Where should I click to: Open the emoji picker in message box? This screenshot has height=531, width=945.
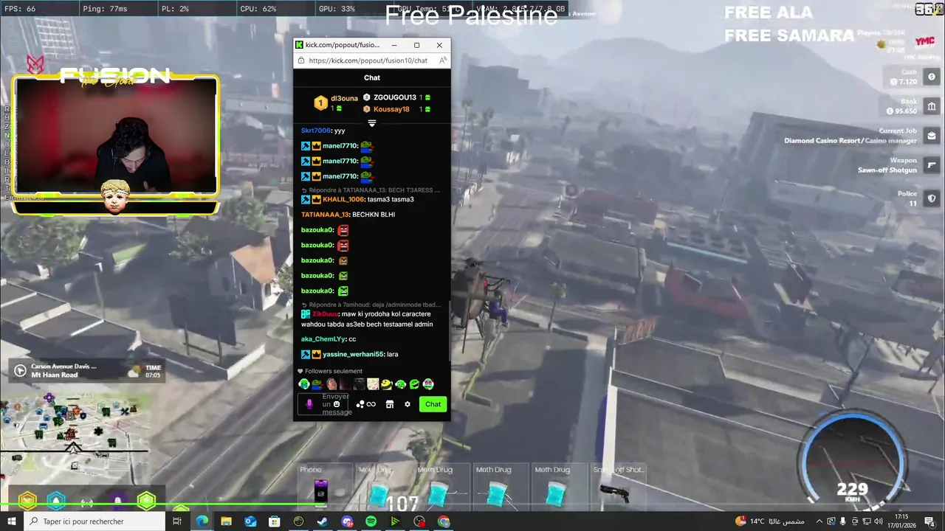pos(337,404)
